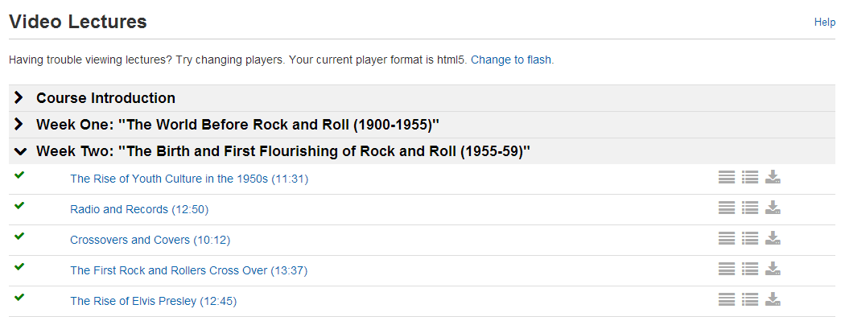The height and width of the screenshot is (317, 841).
Task: Download the video for Rise of Youth Culture
Action: [x=773, y=177]
